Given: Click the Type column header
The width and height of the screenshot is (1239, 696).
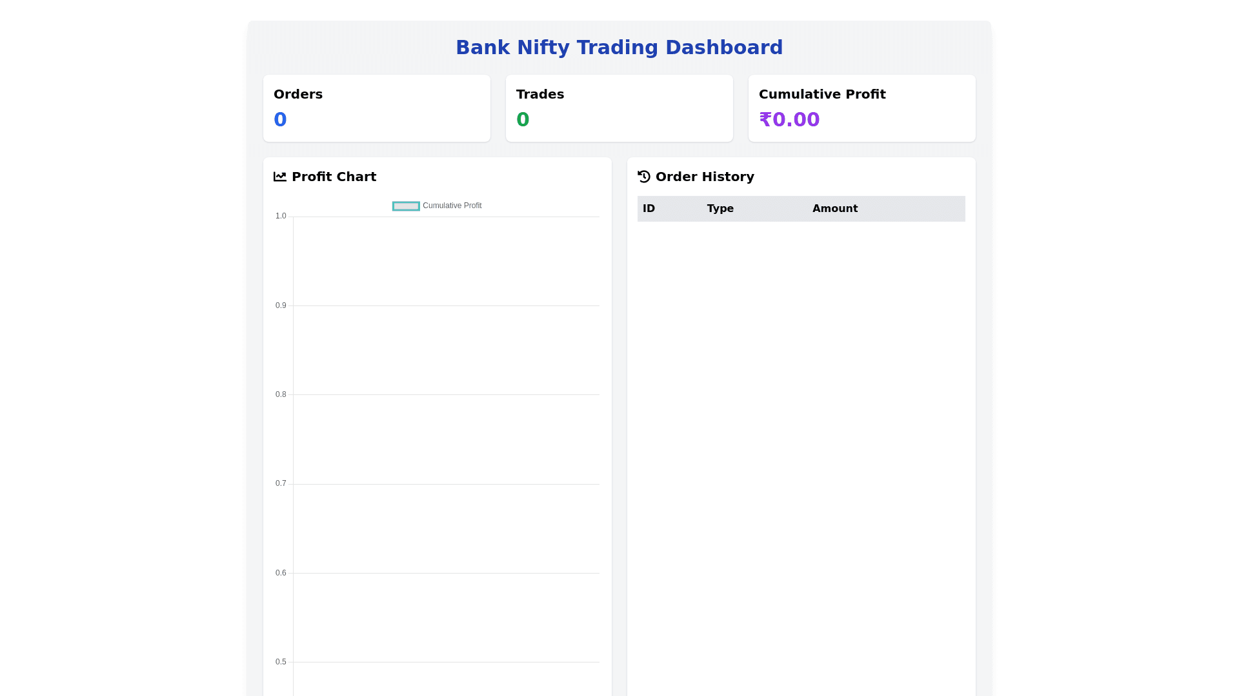Looking at the screenshot, I should (720, 209).
